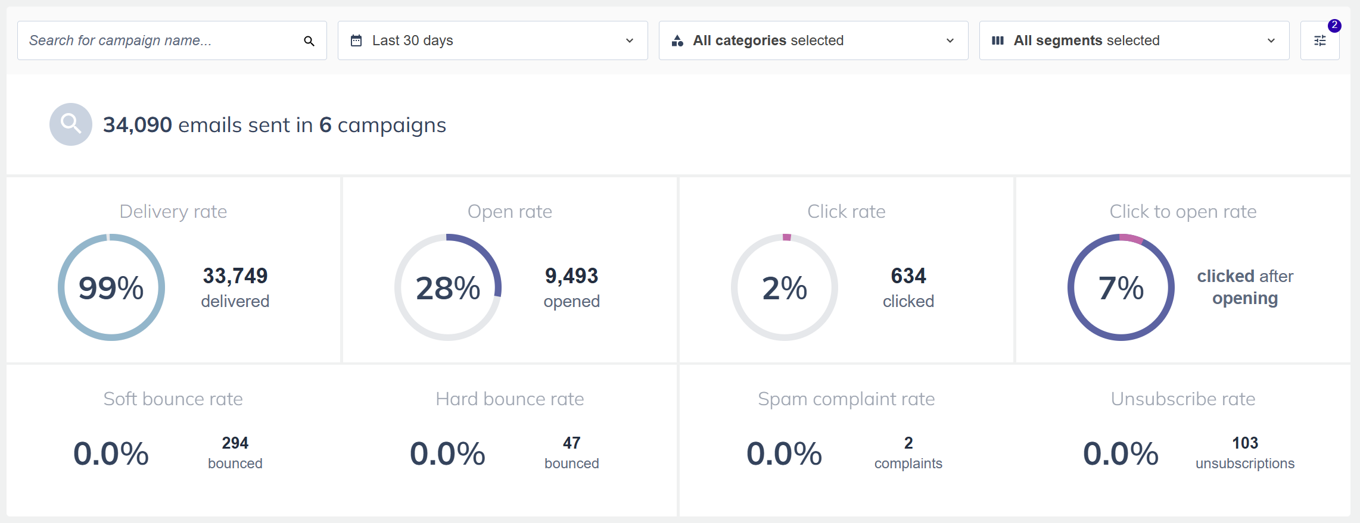Click the 9,493 opened figure
The width and height of the screenshot is (1360, 523).
(571, 276)
